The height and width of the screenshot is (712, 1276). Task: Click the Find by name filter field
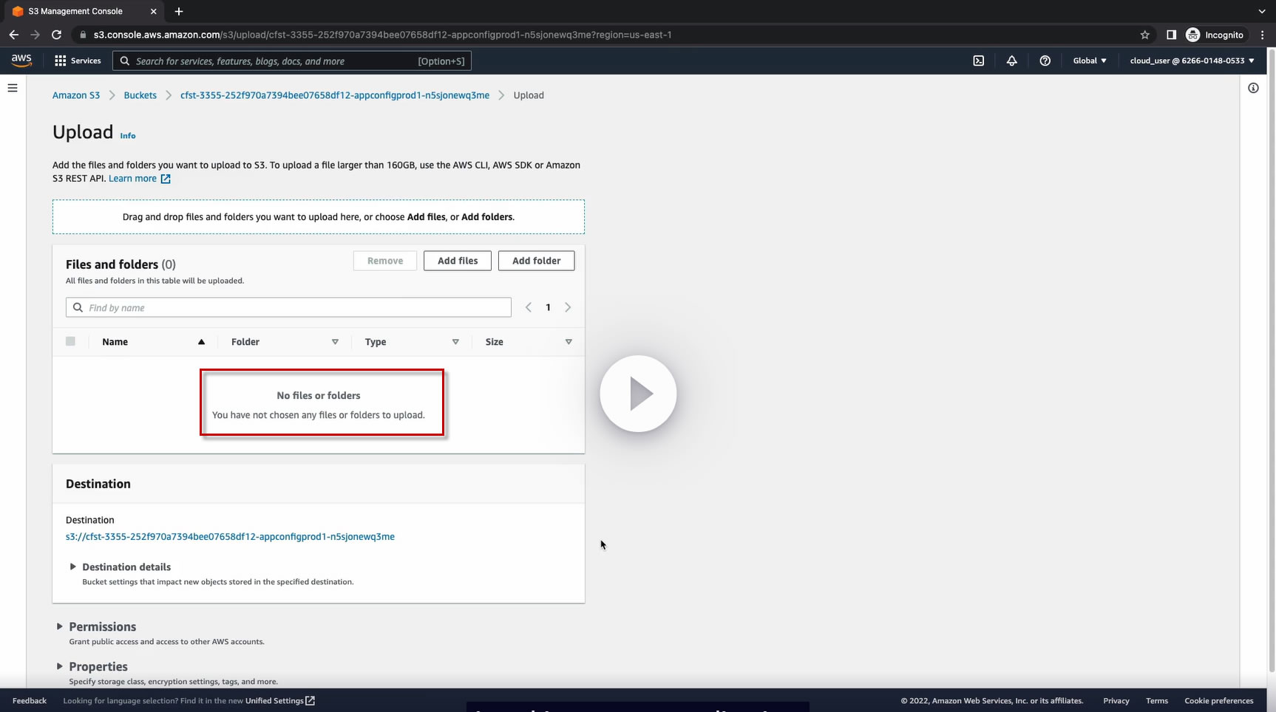pyautogui.click(x=288, y=307)
